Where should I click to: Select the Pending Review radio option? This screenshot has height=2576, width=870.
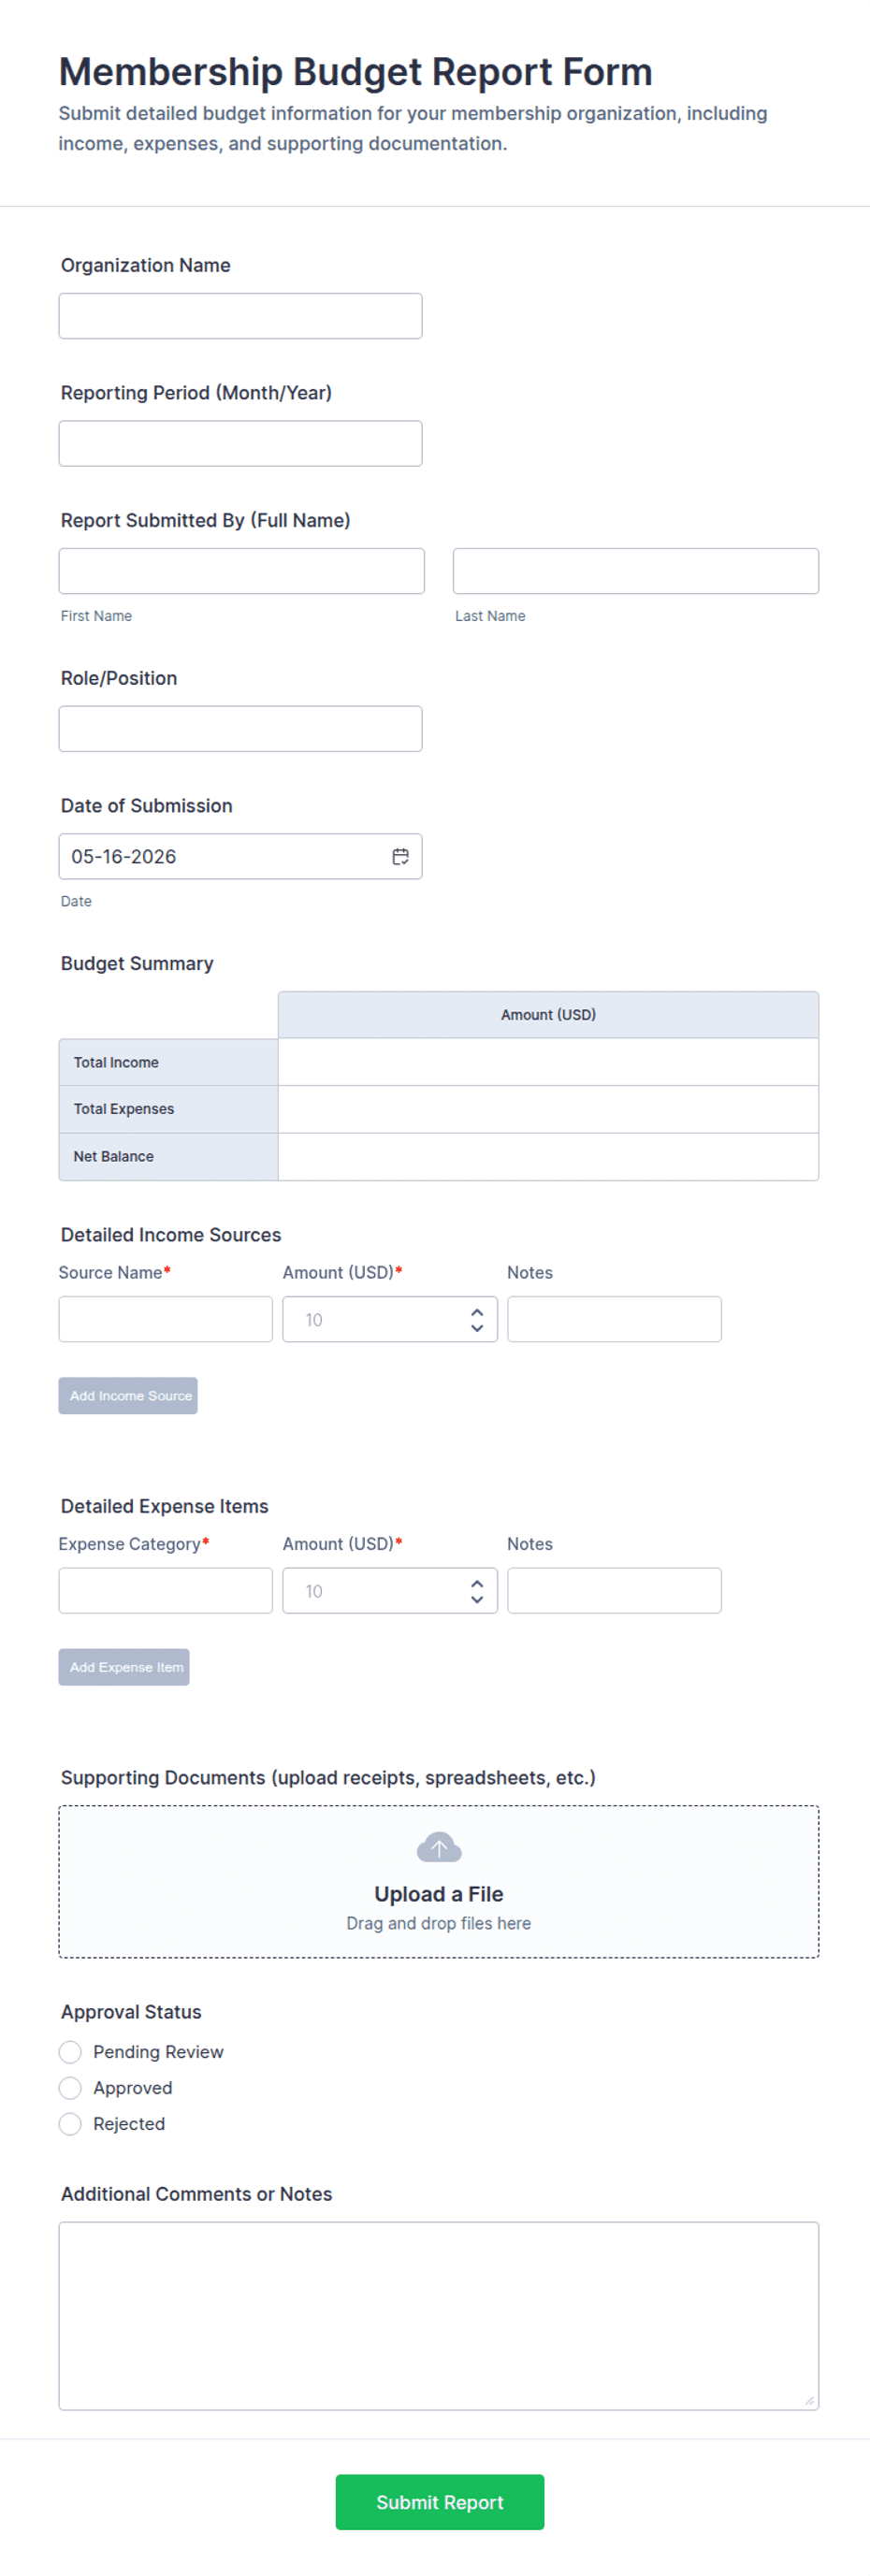point(70,2051)
